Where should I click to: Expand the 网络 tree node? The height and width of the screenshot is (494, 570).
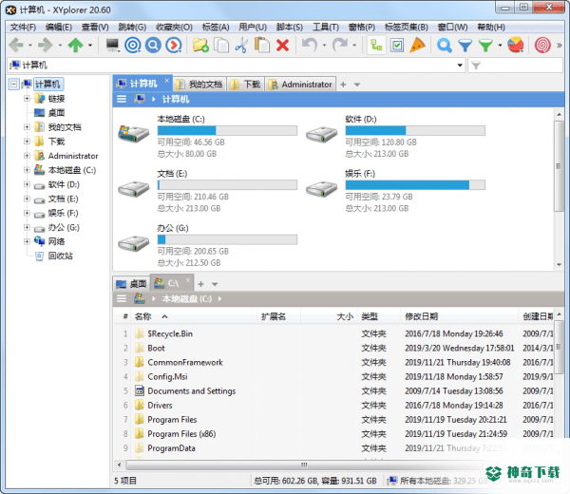(27, 241)
